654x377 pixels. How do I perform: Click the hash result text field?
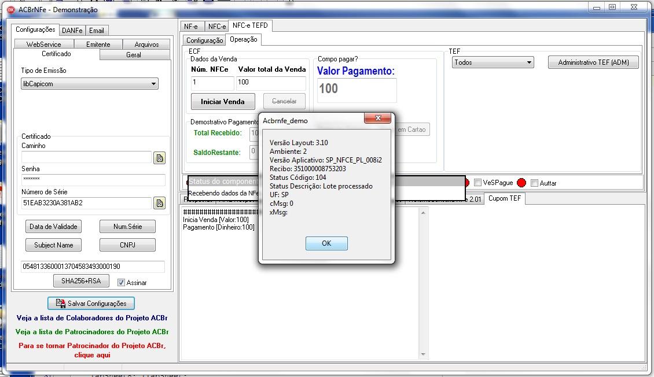pyautogui.click(x=93, y=267)
